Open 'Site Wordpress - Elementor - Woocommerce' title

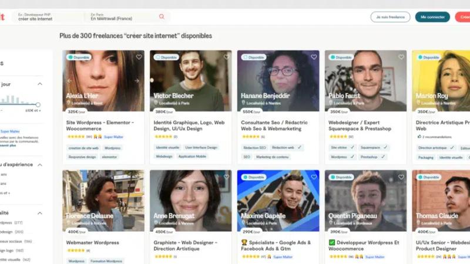coord(100,126)
